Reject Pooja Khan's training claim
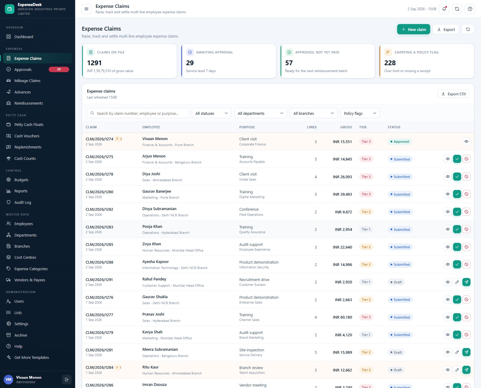The image size is (481, 388). pyautogui.click(x=466, y=229)
